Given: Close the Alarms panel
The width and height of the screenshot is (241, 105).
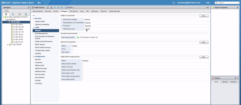Looking at the screenshot, I should point(237,78).
